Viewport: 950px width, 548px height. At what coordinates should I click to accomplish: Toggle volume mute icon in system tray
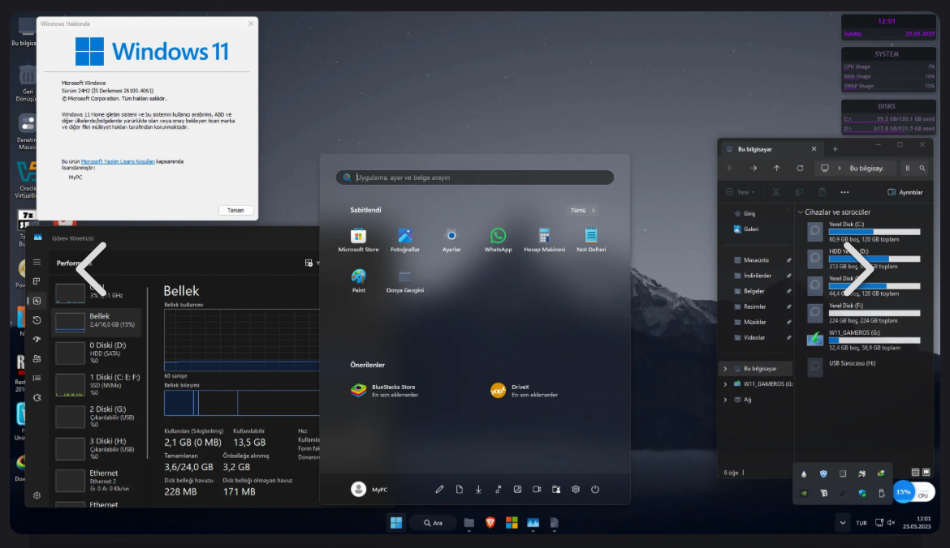891,523
